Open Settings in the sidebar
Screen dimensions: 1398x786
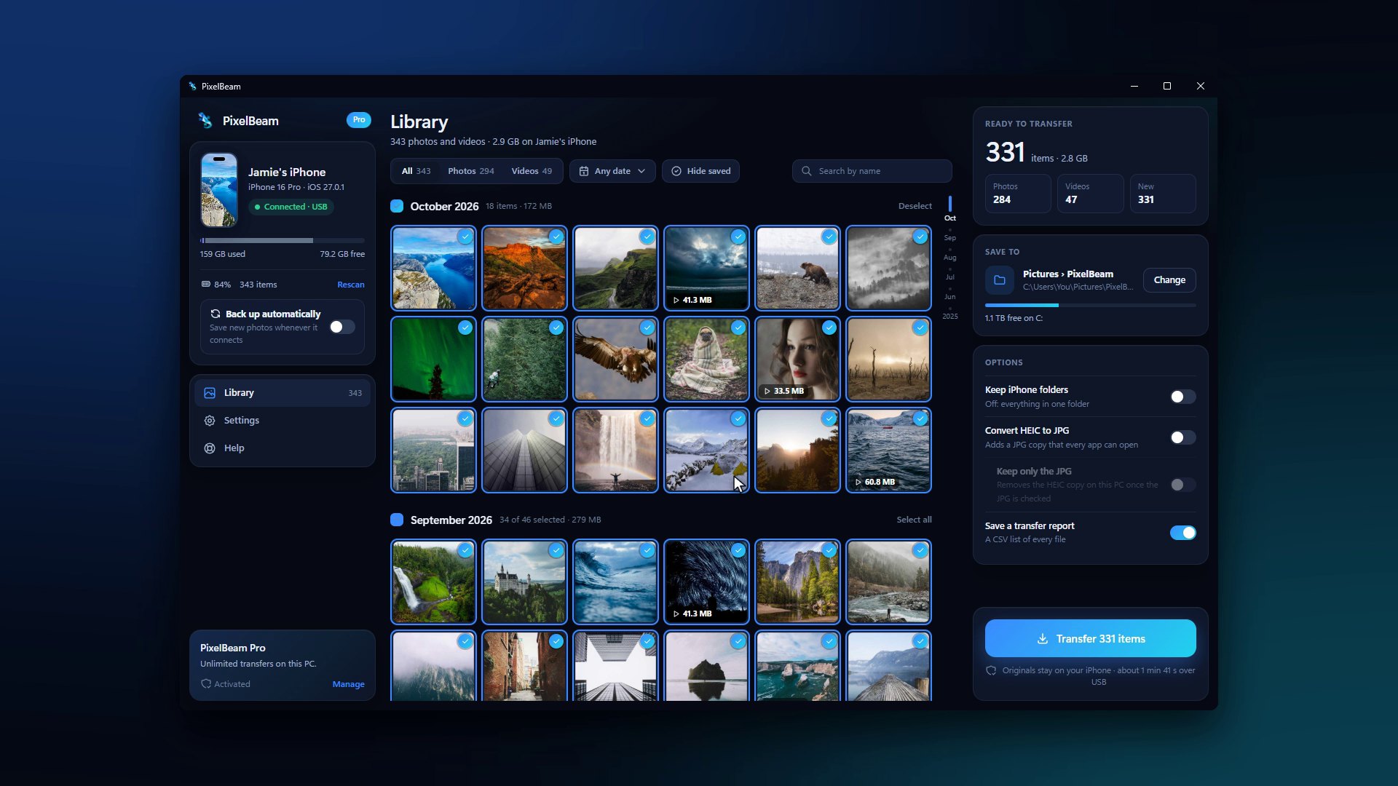pyautogui.click(x=283, y=421)
